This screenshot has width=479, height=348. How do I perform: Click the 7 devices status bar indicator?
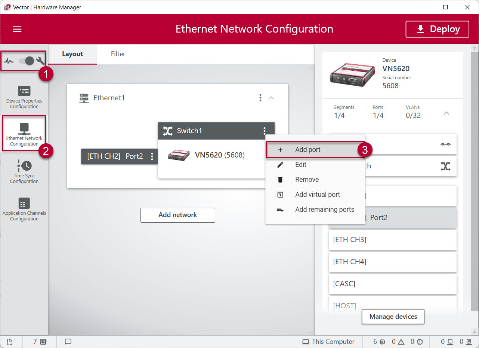coord(40,342)
